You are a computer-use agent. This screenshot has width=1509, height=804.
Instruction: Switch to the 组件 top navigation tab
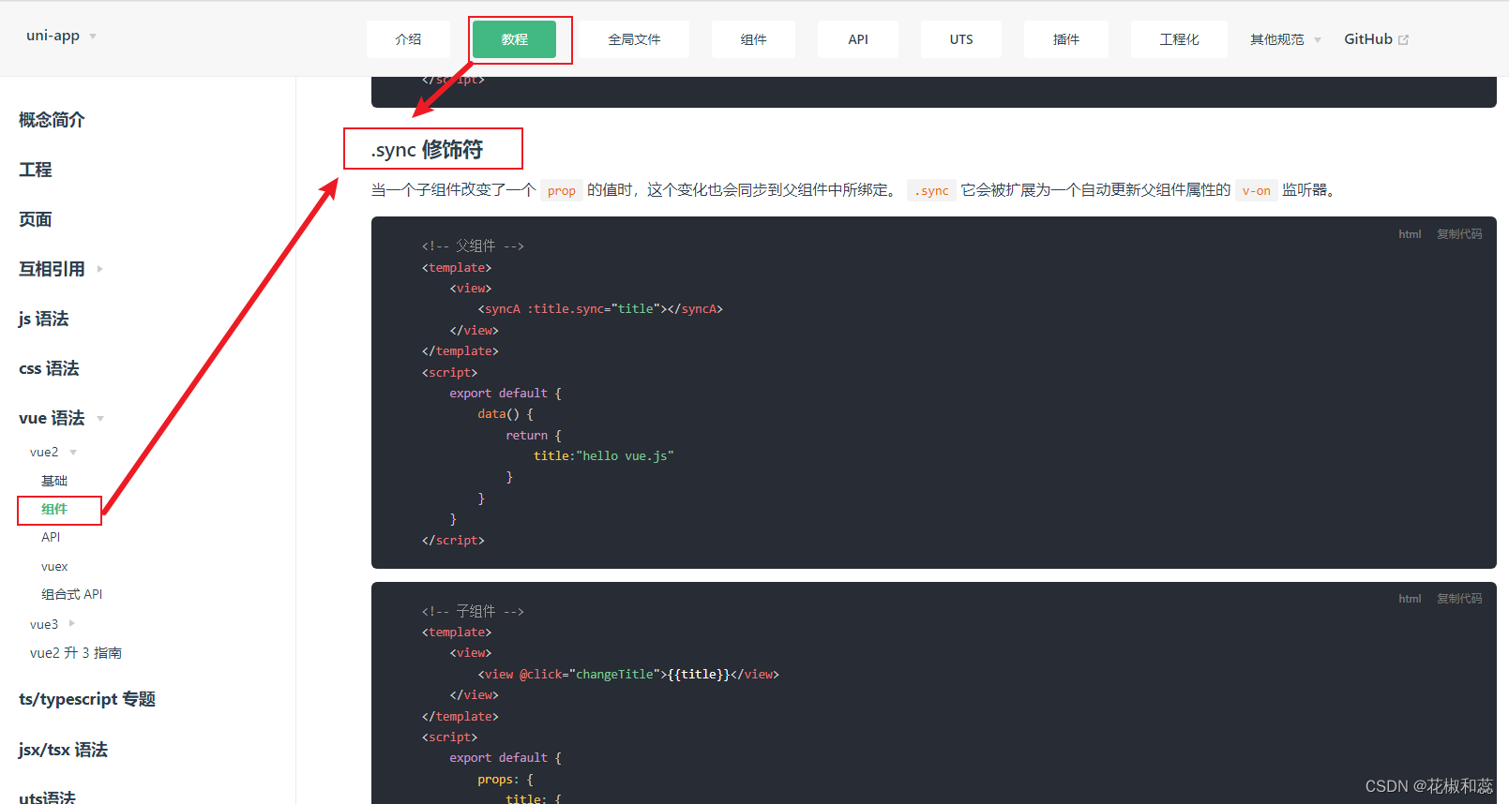click(753, 39)
